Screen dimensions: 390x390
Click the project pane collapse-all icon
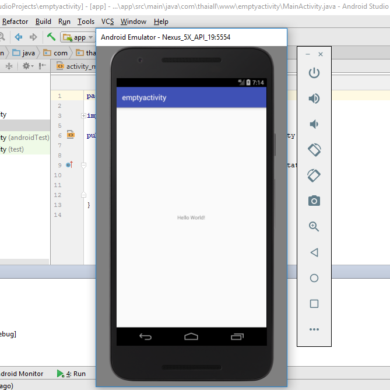coord(9,66)
